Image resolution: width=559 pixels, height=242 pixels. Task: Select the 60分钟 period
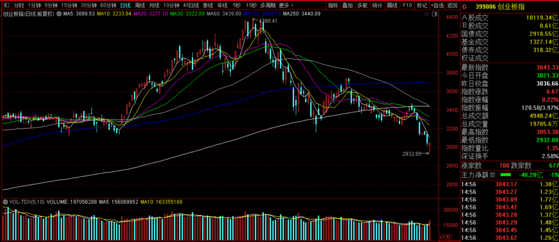pos(108,6)
